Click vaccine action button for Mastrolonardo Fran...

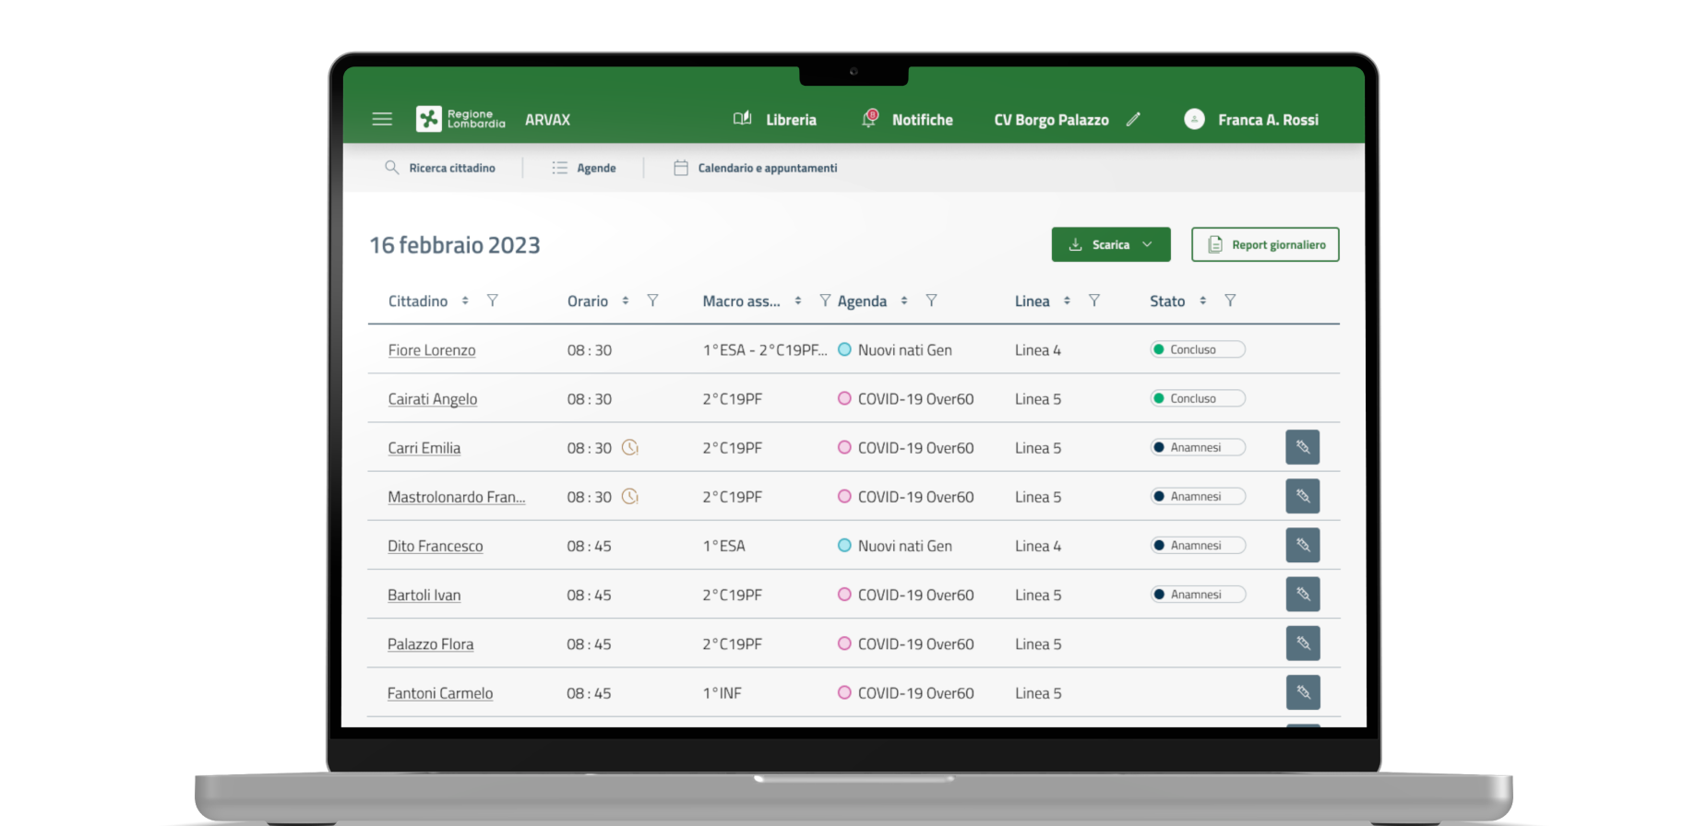point(1303,496)
